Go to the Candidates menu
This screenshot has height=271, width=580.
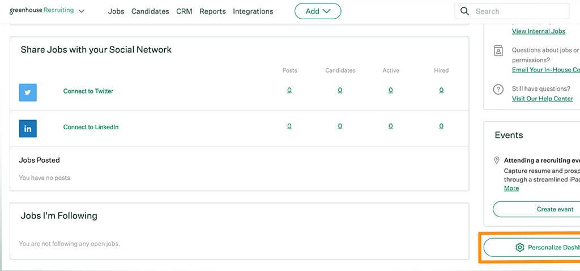tap(150, 11)
